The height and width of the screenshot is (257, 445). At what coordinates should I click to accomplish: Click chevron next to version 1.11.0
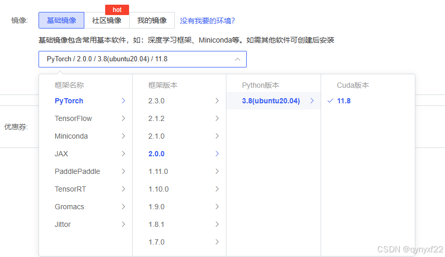click(217, 171)
